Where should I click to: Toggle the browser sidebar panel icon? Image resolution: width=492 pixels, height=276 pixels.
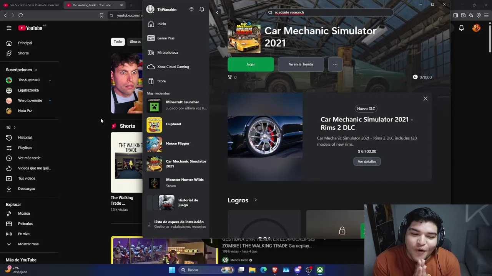click(x=455, y=15)
